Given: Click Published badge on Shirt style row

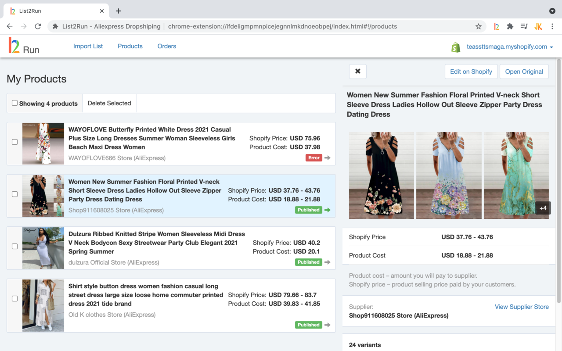Looking at the screenshot, I should [309, 325].
